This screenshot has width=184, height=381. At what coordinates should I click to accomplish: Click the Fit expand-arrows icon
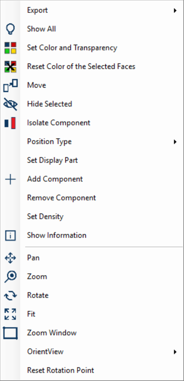click(x=10, y=314)
